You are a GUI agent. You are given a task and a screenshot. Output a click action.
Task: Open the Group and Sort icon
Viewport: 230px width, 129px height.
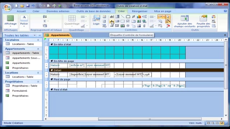45,17
